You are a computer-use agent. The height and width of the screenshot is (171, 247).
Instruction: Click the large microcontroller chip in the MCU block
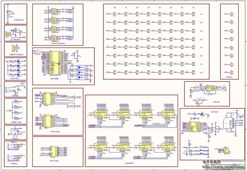click(x=56, y=63)
